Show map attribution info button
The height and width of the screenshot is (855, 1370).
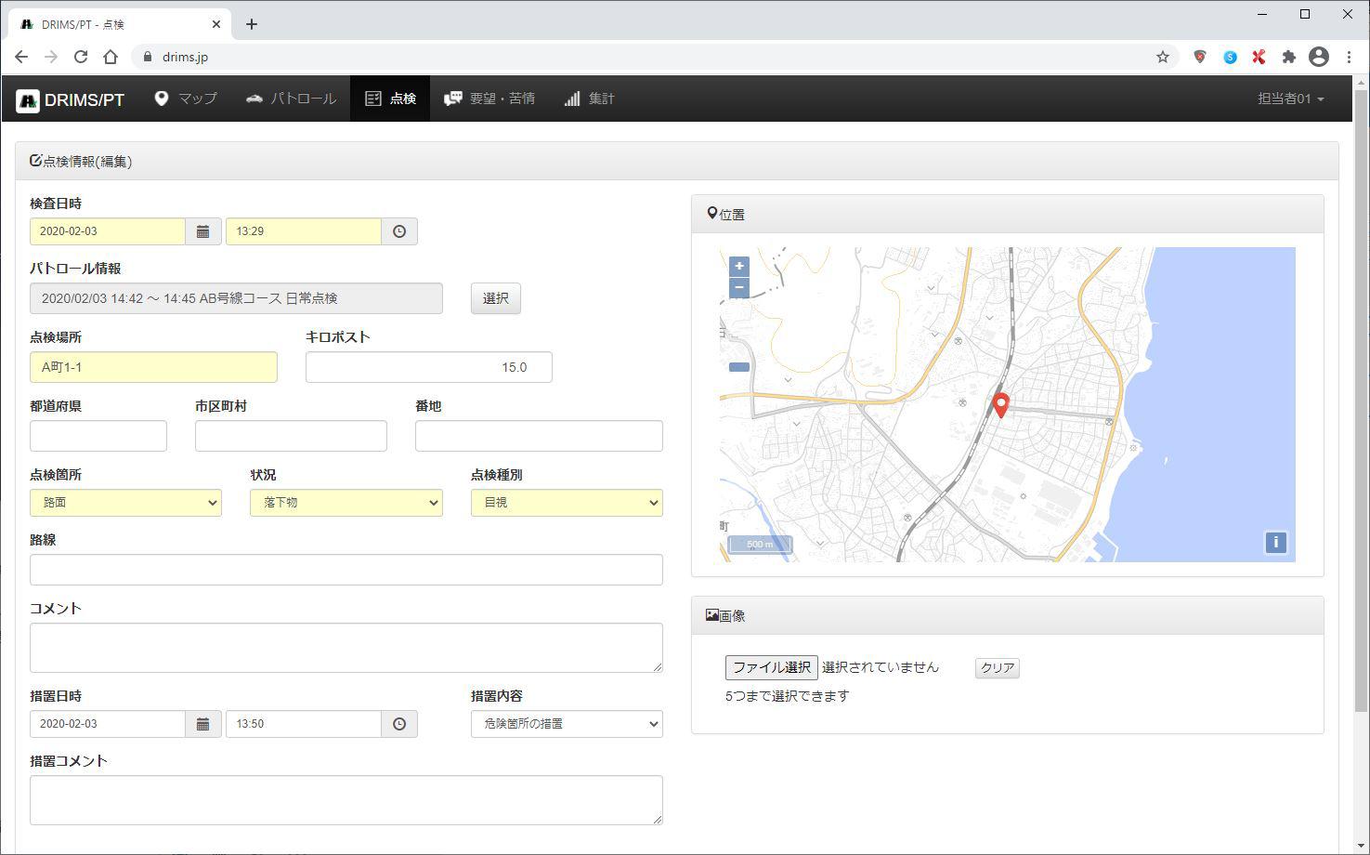(1275, 543)
